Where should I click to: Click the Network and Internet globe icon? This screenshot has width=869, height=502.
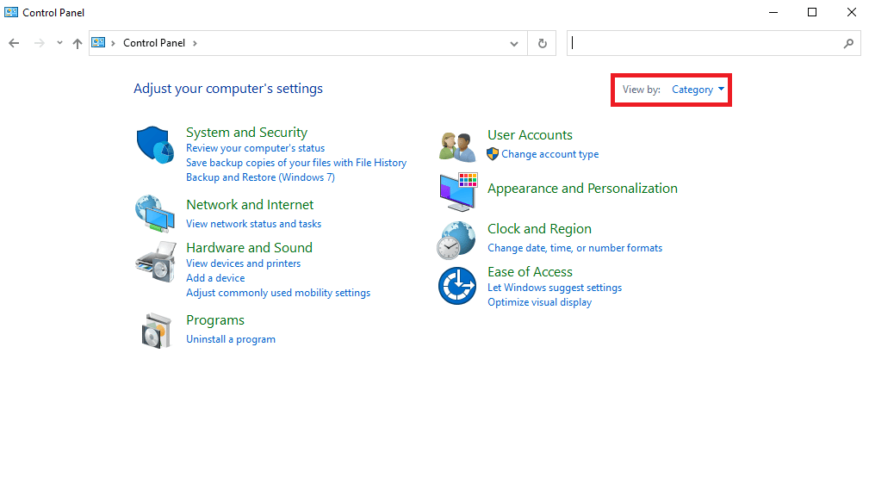click(x=155, y=213)
